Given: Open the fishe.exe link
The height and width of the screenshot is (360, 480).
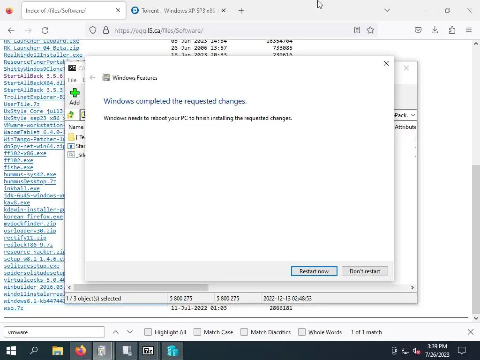Looking at the screenshot, I should coord(18,167).
